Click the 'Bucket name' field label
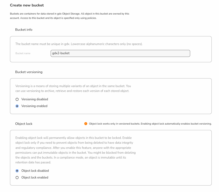Screen dimensions: 219x192 click(x=23, y=53)
